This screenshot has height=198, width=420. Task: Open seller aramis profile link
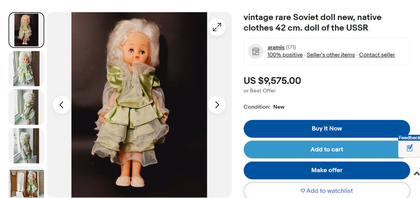[276, 47]
